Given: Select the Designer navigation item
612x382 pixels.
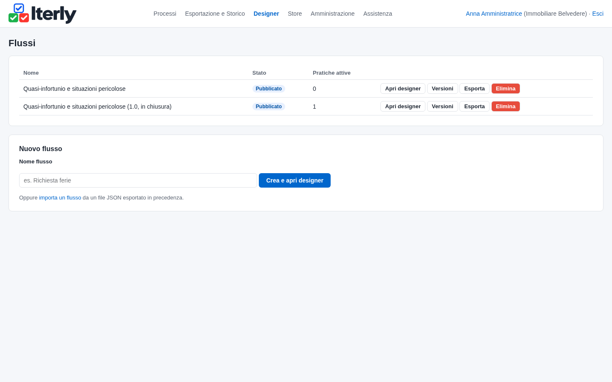Looking at the screenshot, I should [x=266, y=14].
